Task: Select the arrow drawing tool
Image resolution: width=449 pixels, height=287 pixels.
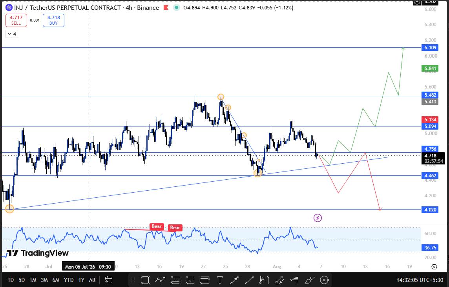Action: tap(235, 280)
